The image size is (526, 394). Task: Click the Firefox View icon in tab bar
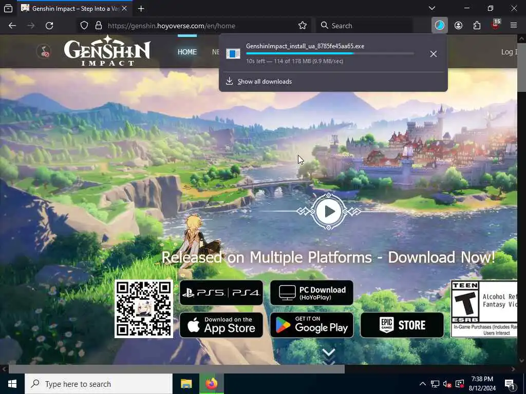pos(8,8)
